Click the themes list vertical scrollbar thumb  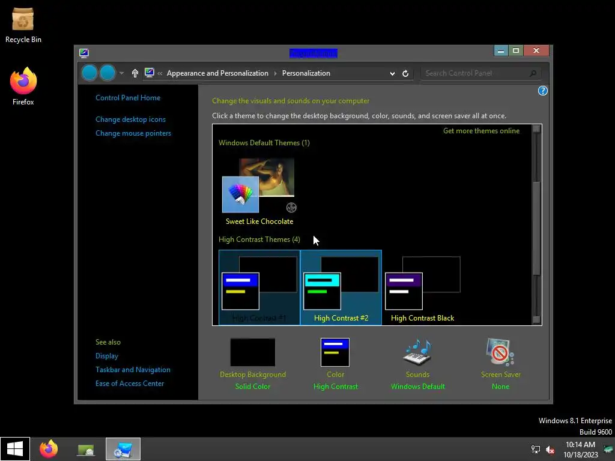click(x=536, y=228)
